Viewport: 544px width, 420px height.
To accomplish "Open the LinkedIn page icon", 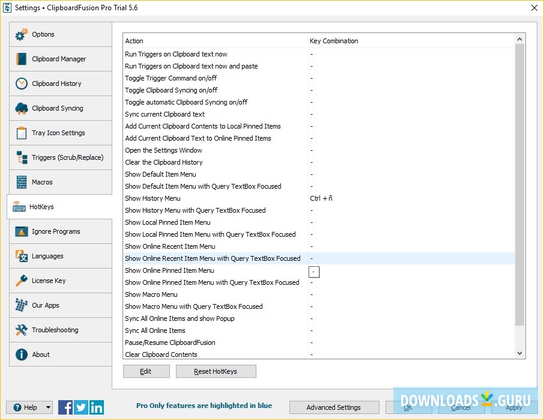I will pyautogui.click(x=97, y=407).
